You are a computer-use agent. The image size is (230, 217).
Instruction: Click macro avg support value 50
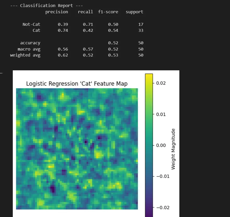coord(141,49)
